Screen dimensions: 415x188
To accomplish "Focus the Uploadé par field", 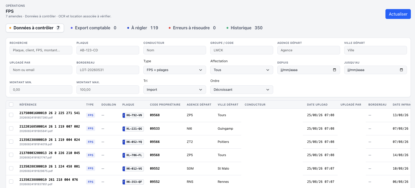I will point(41,70).
